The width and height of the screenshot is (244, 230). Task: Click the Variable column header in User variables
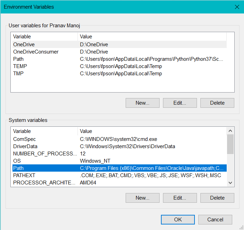(x=45, y=37)
